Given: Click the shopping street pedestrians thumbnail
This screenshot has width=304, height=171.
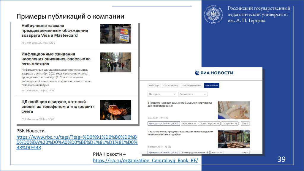Looking at the screenshot, I should click(115, 62).
